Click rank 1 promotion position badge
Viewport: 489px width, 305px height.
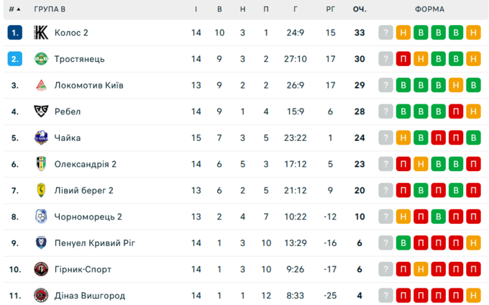[x=15, y=32]
